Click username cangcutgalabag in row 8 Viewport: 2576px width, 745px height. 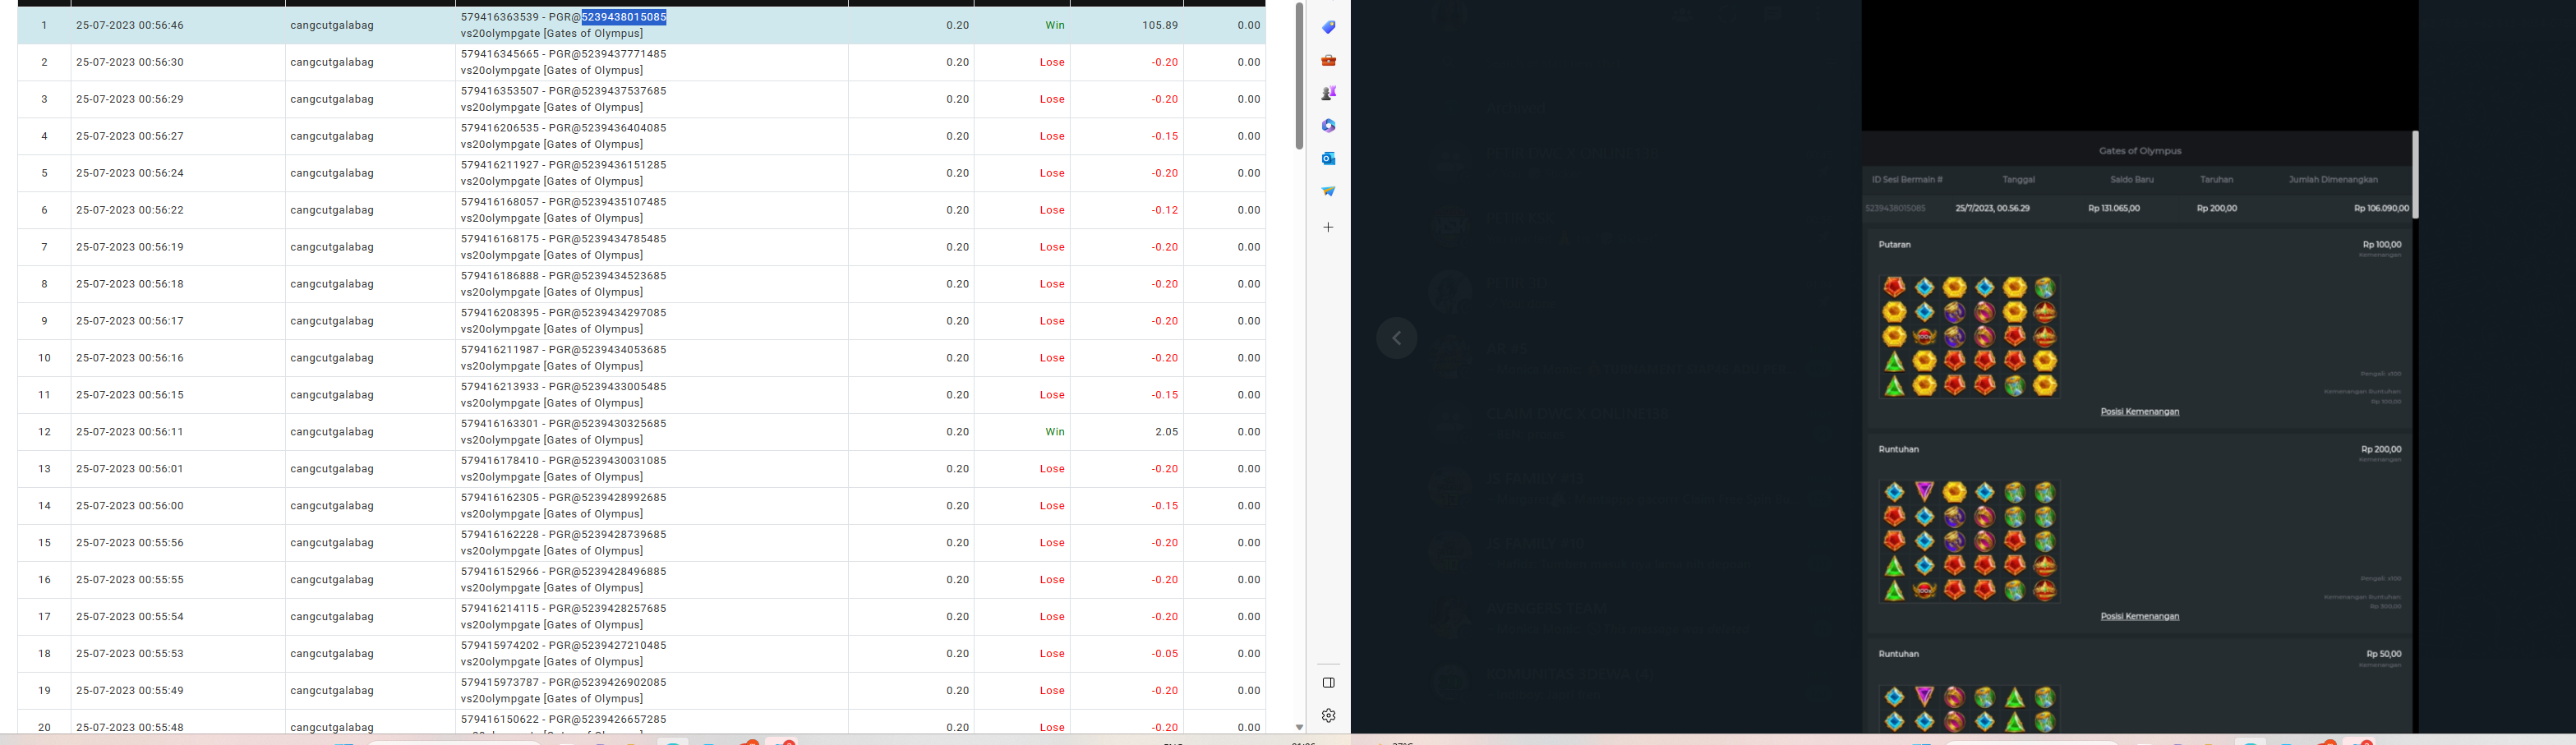[x=332, y=284]
